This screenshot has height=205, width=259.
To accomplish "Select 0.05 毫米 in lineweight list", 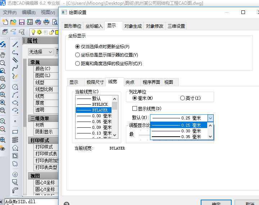I will (x=94, y=122).
